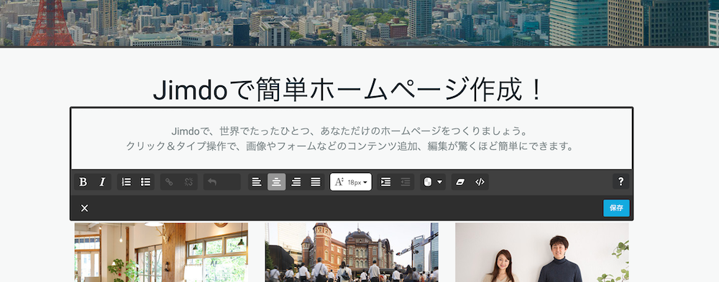Click the line Jimdoで、世界でたったひとつ
The image size is (719, 282).
pos(350,131)
